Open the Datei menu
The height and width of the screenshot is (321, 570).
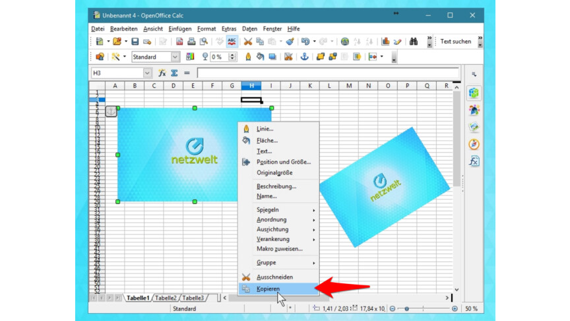98,29
